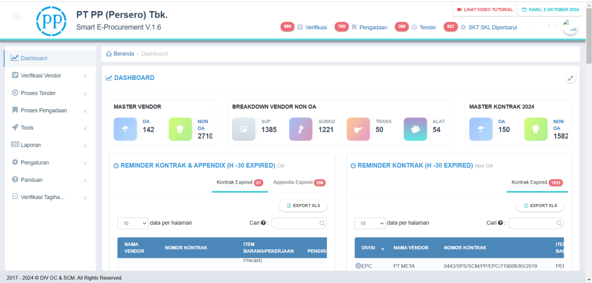Open Proses Tender sidebar menu
This screenshot has width=592, height=283.
(38, 93)
